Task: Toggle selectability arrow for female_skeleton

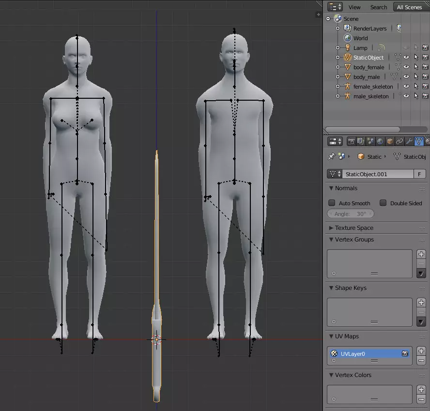Action: [416, 87]
